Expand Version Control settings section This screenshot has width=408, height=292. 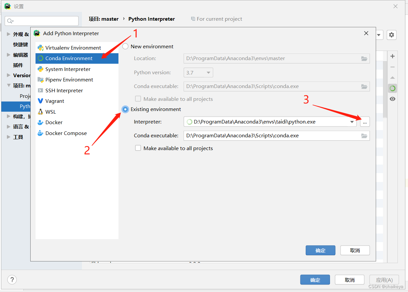pyautogui.click(x=9, y=75)
